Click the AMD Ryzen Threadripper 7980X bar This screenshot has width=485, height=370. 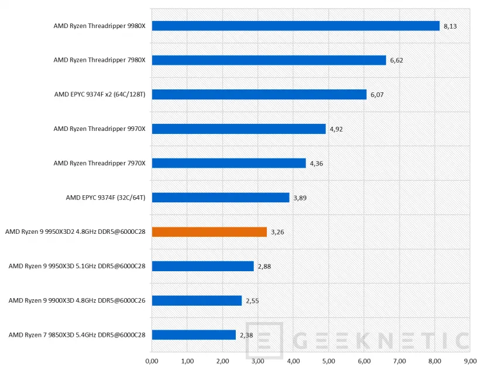point(269,60)
